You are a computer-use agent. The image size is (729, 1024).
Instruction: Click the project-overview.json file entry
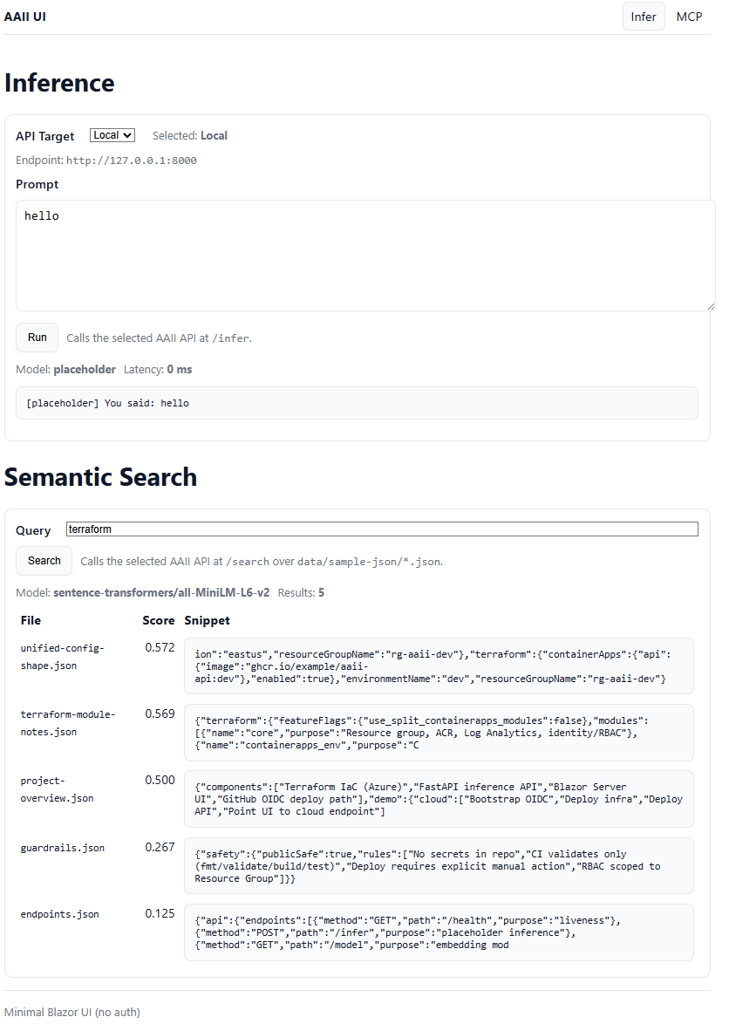57,788
